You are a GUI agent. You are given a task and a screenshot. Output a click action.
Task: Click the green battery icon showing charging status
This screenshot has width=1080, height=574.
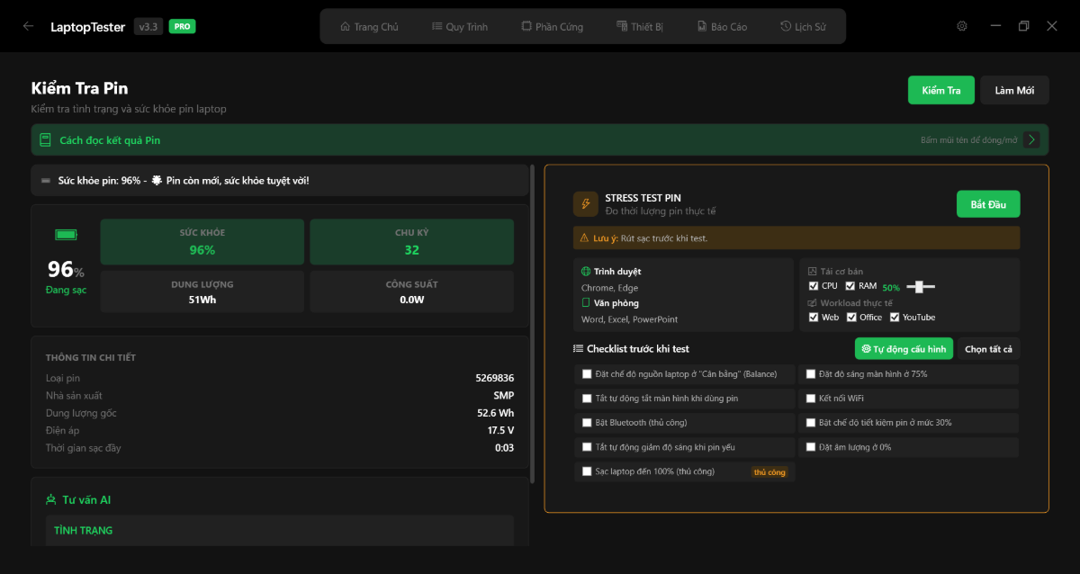(66, 234)
